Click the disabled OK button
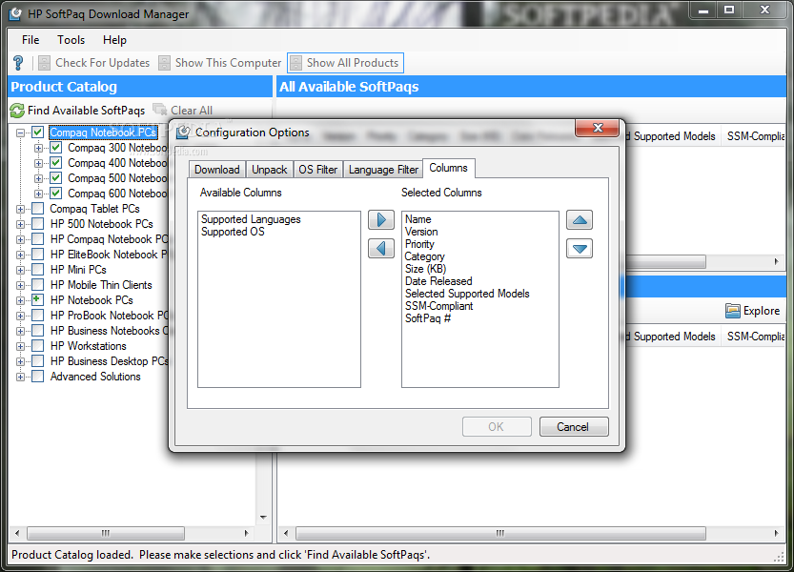The height and width of the screenshot is (572, 794). tap(497, 426)
